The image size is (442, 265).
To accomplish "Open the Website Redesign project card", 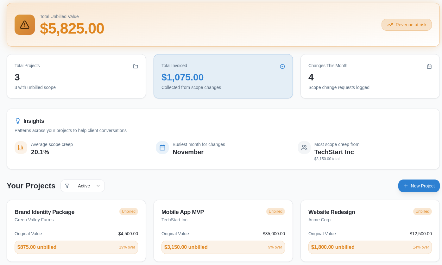I will pyautogui.click(x=370, y=230).
